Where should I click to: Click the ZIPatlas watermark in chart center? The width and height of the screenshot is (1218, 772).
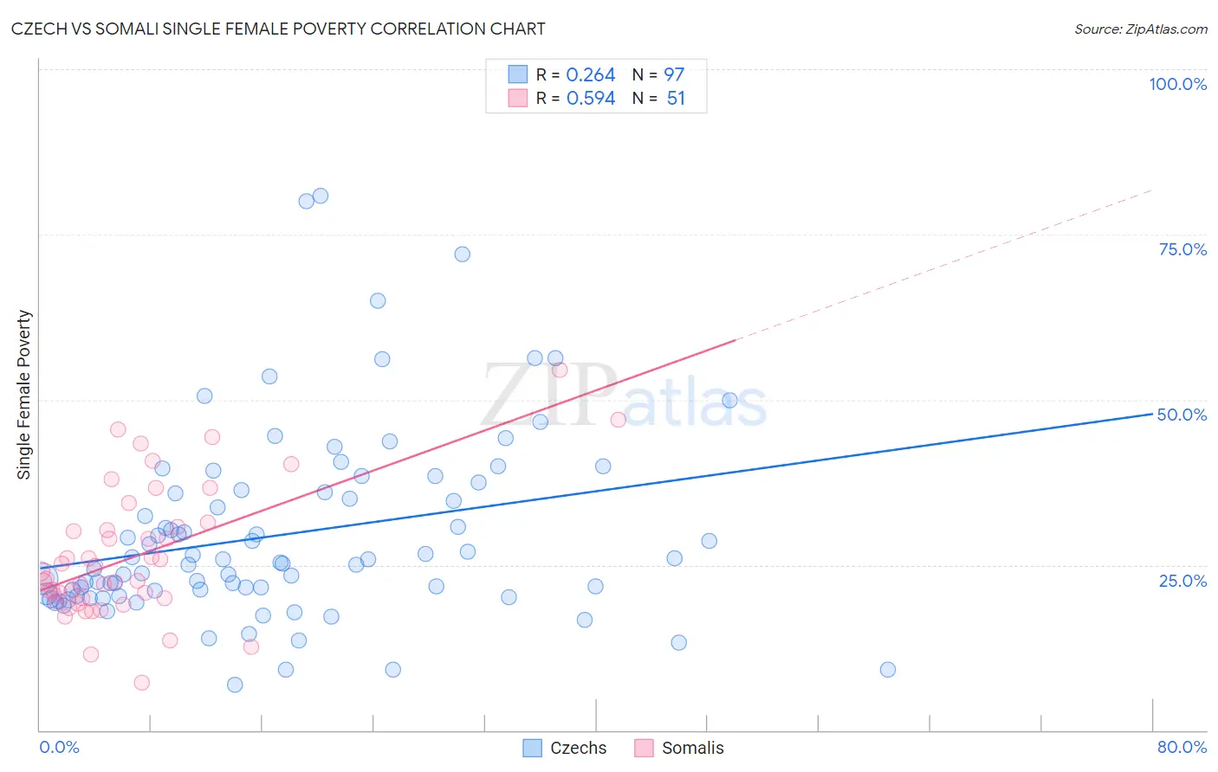(624, 398)
